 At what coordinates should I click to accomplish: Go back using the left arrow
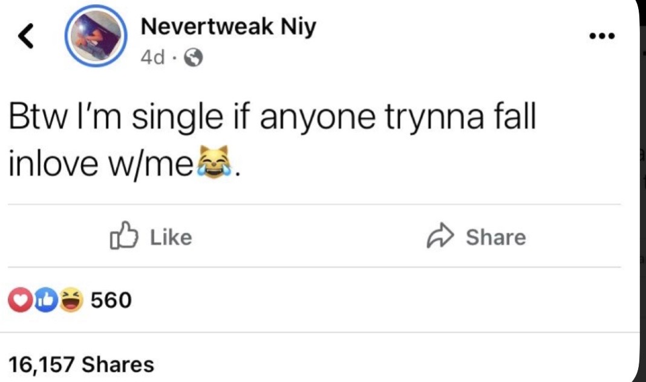coord(25,36)
